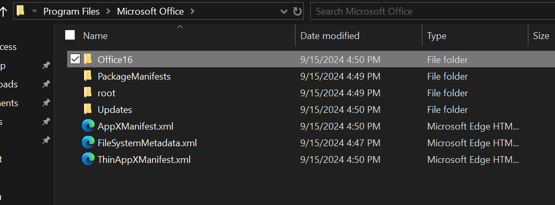555x205 pixels.
Task: Click the Edge icon for ThinAppXManifest.xml
Action: point(88,160)
